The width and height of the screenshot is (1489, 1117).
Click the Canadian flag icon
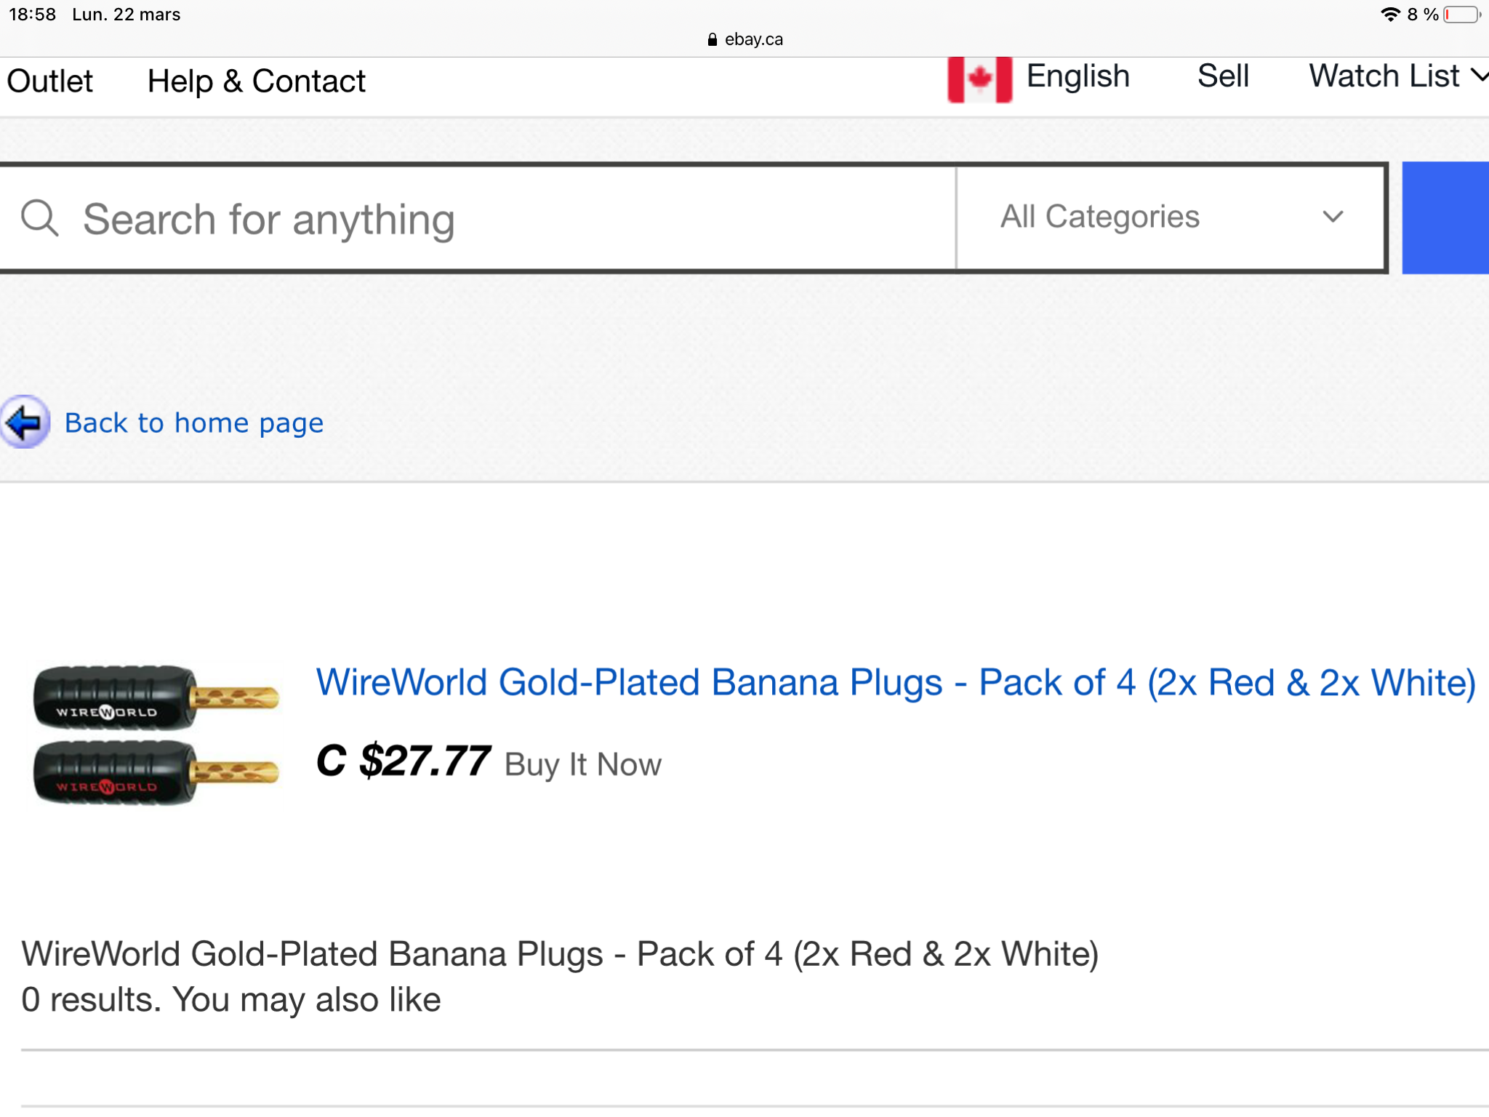pos(979,79)
